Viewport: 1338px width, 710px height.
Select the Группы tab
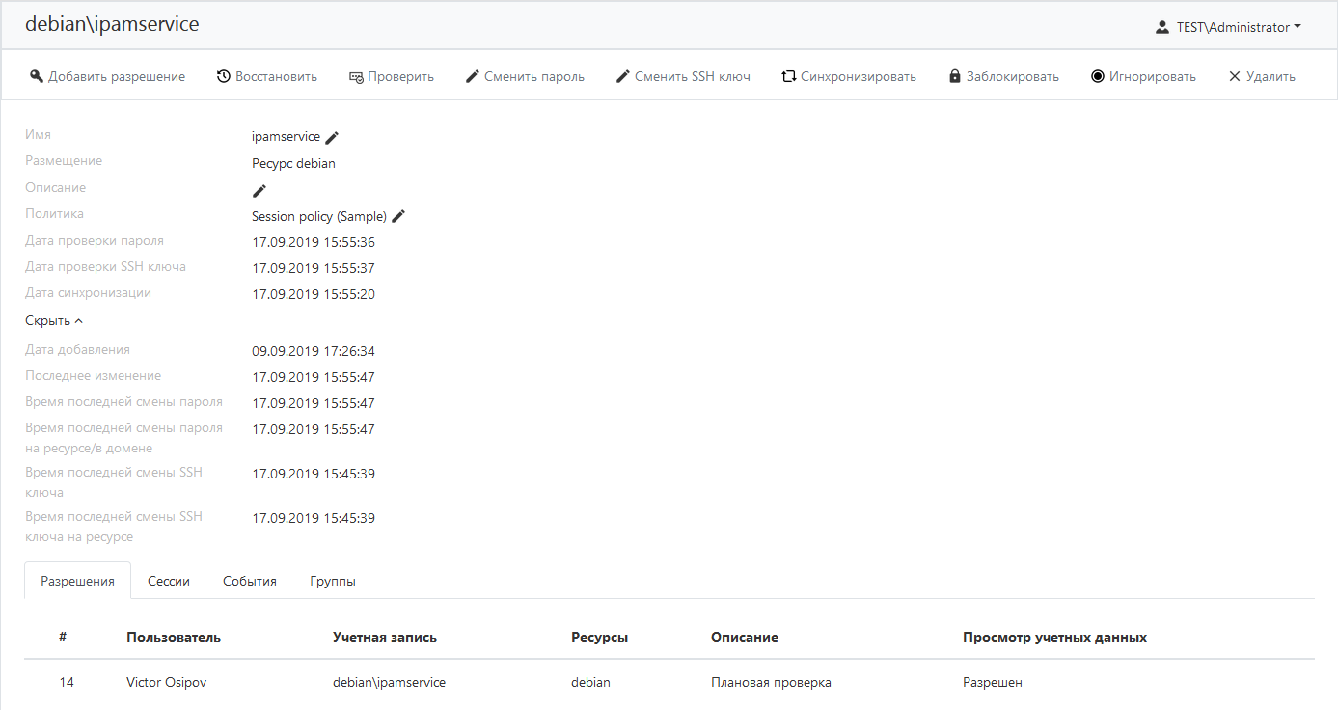click(x=333, y=581)
